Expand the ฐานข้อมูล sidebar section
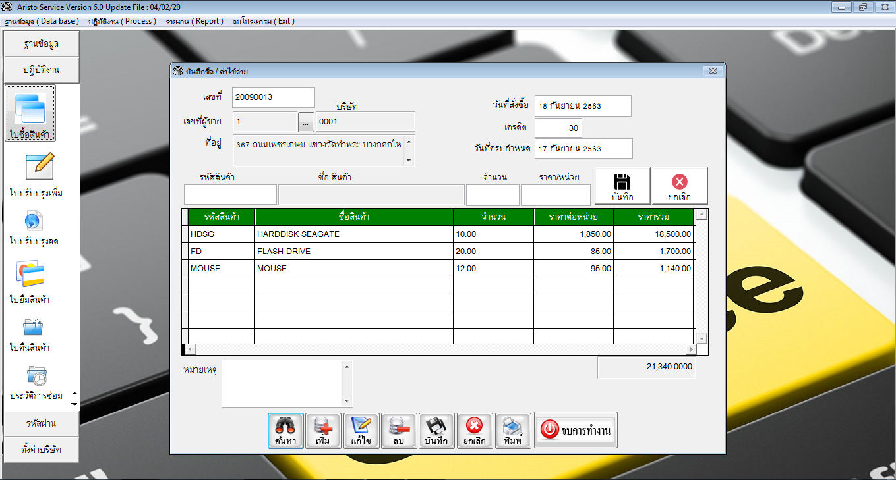This screenshot has width=896, height=480. coord(42,44)
